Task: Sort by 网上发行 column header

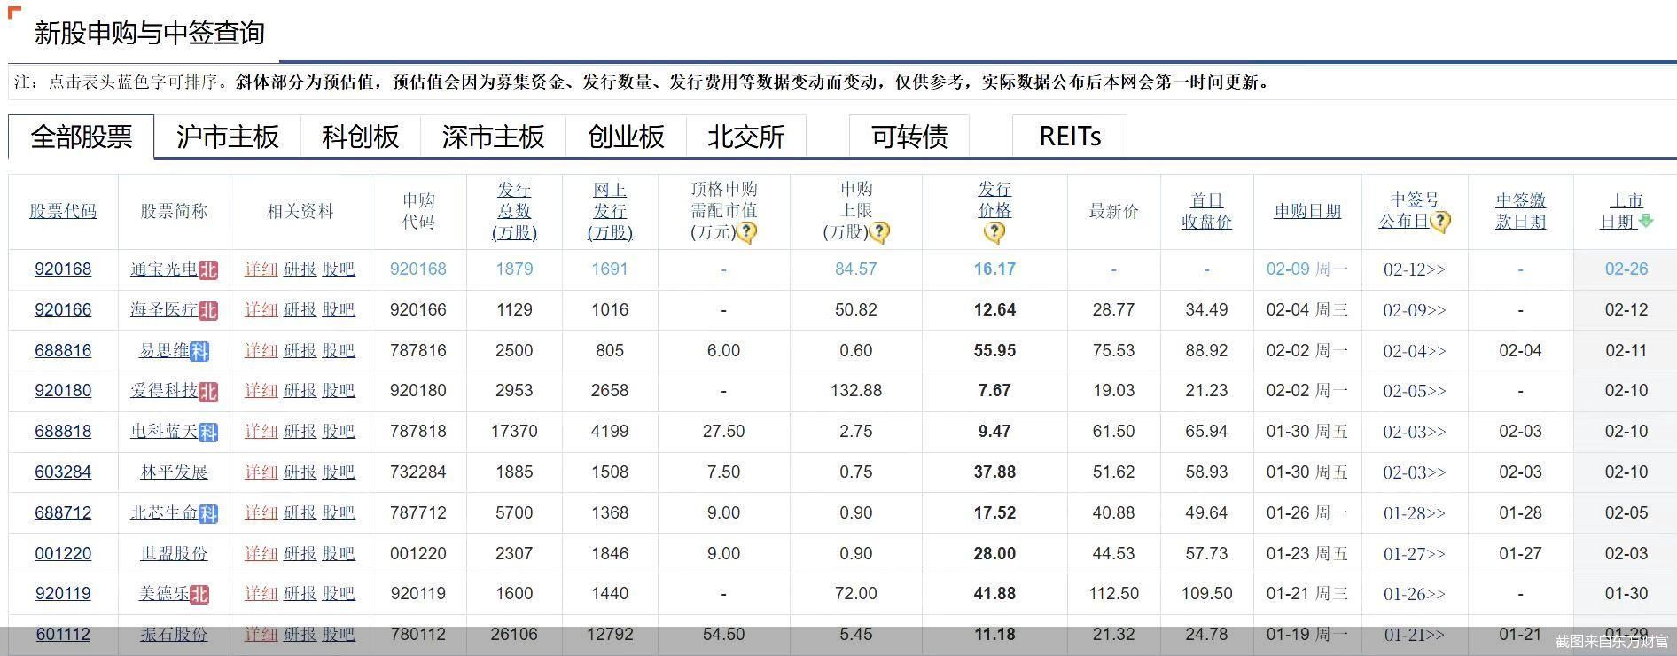Action: point(610,211)
